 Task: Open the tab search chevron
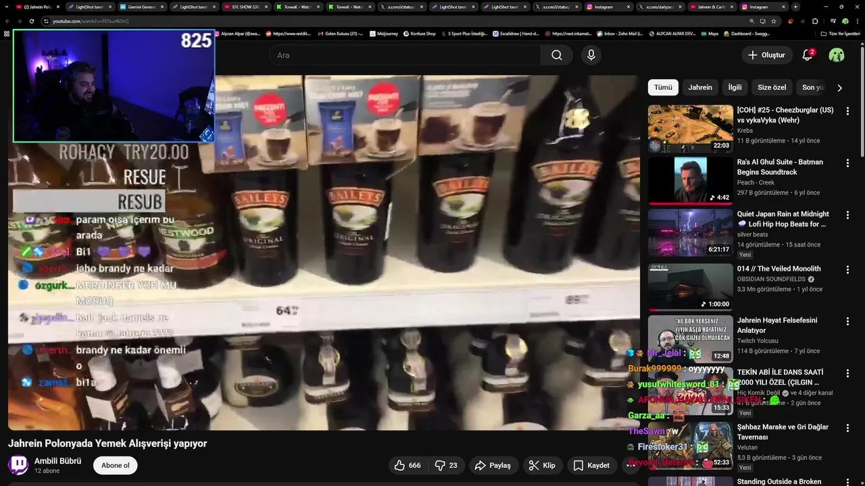[x=7, y=7]
